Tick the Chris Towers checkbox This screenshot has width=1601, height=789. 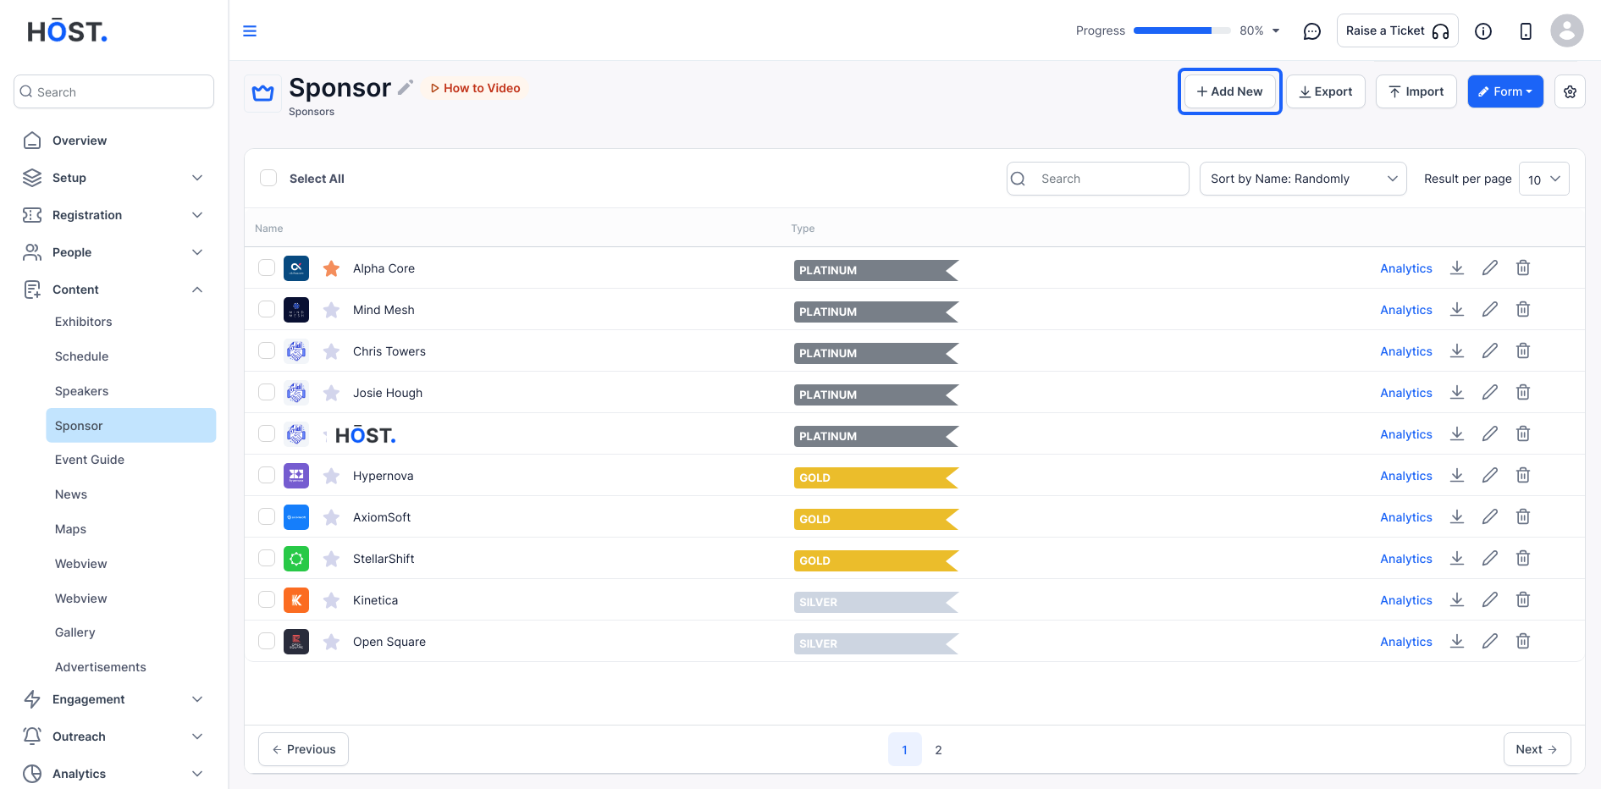tap(267, 351)
